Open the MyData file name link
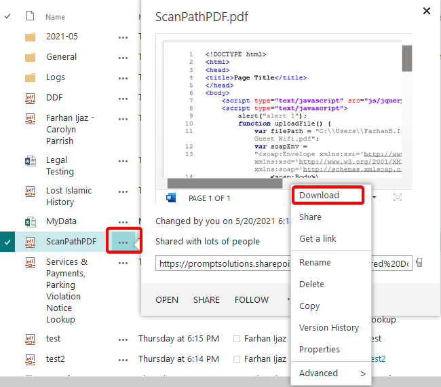This screenshot has height=387, width=441. click(61, 221)
